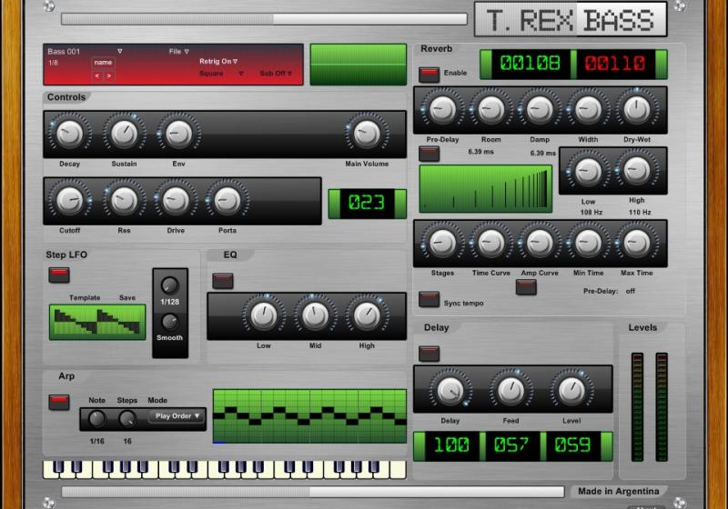Click the Arp Note knob
The image size is (728, 509).
[x=96, y=419]
